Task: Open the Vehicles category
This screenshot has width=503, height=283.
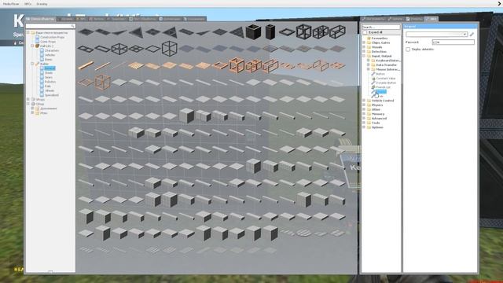Action: pyautogui.click(x=50, y=55)
